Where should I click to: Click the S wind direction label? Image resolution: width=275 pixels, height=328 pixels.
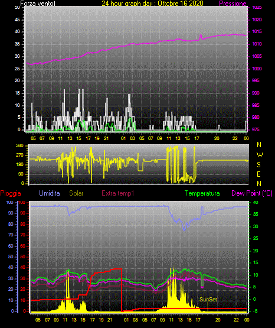[258, 165]
